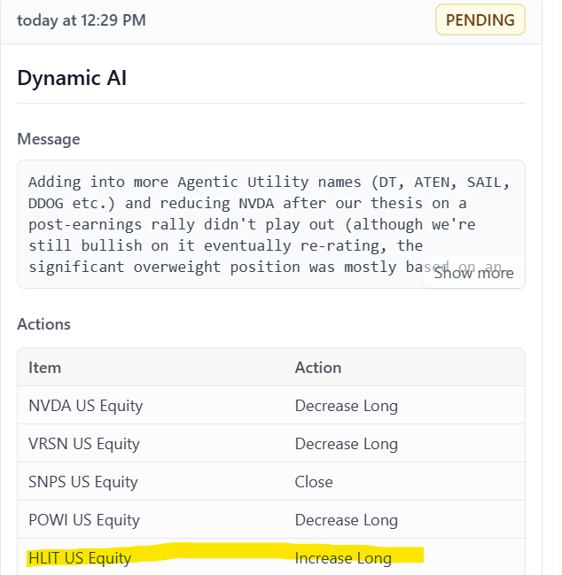562x575 pixels.
Task: Click inside the message text box
Action: [271, 224]
